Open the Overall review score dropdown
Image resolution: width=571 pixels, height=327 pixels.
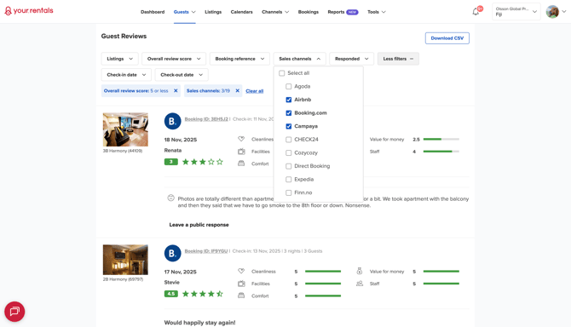pyautogui.click(x=174, y=59)
